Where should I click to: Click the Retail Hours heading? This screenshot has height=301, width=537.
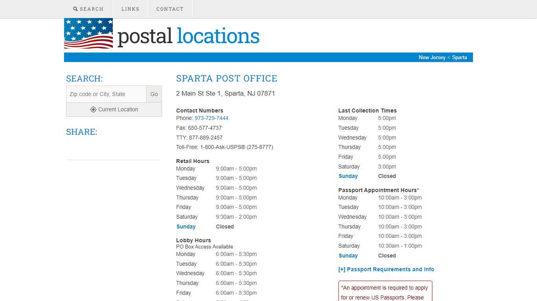click(x=193, y=161)
